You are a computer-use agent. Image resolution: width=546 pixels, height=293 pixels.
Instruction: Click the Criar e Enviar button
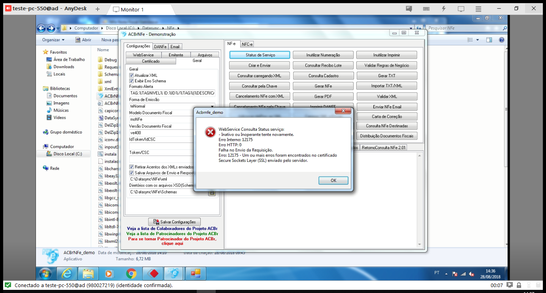(x=260, y=65)
